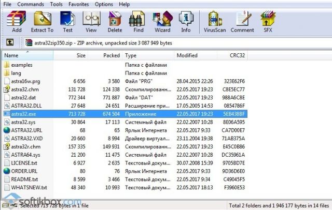Click the Delete toolbar icon
This screenshot has width=332, height=210.
pyautogui.click(x=115, y=22)
